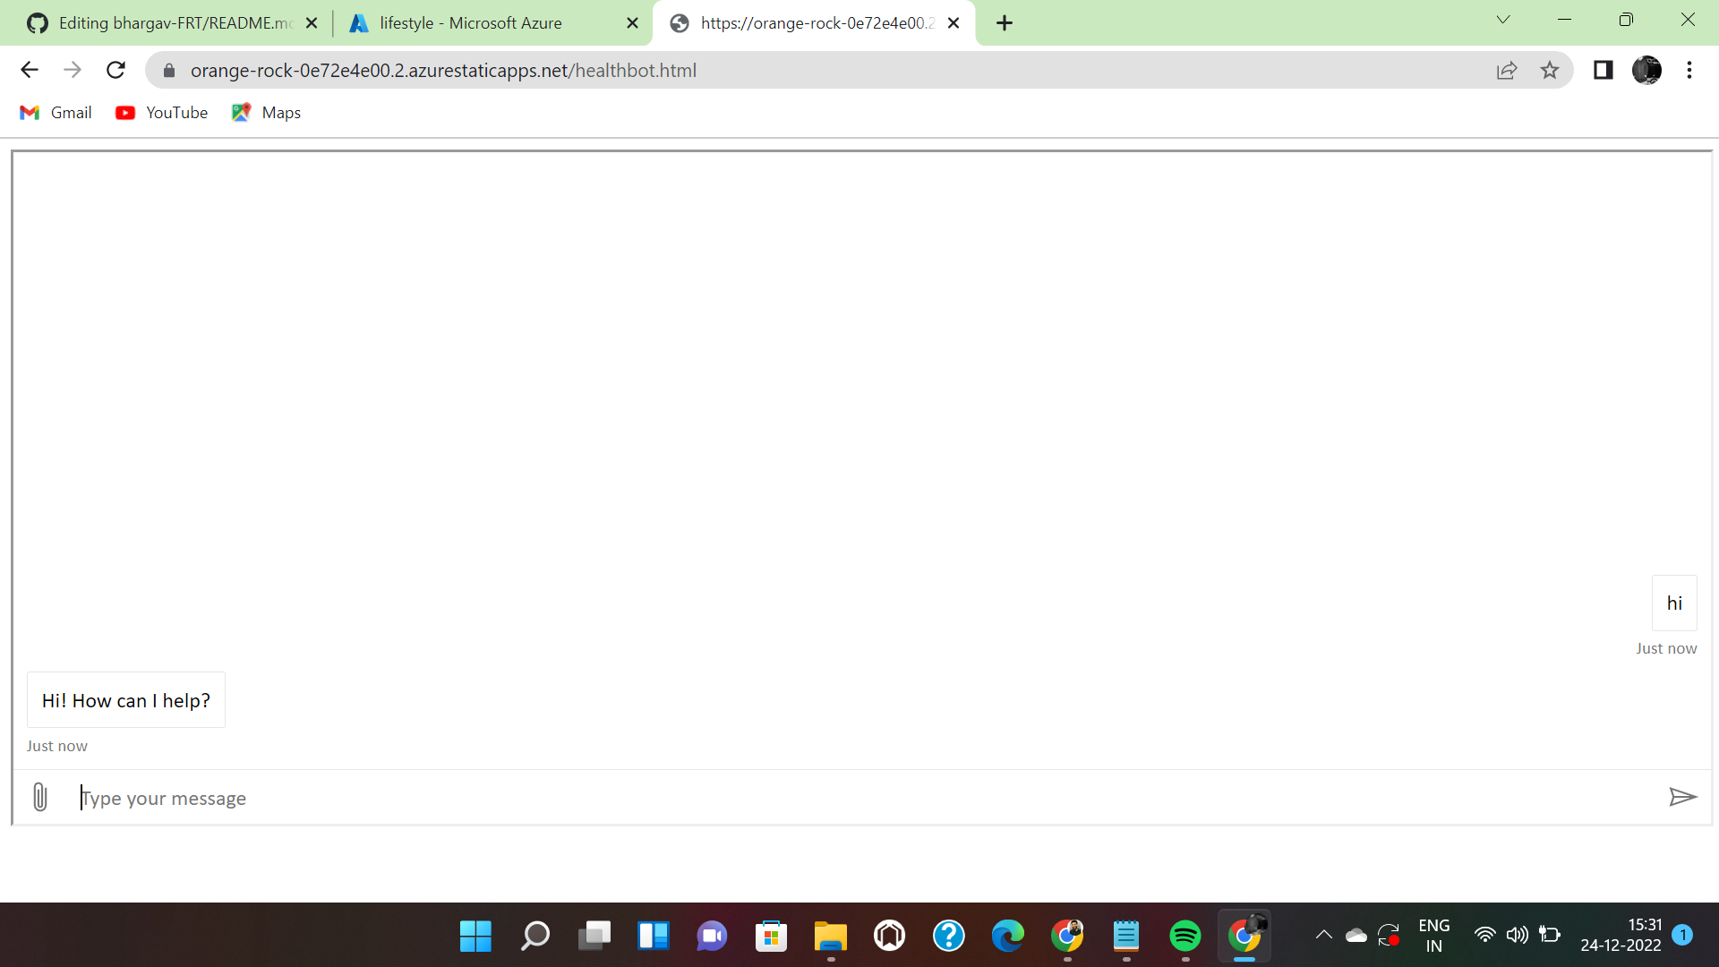Open Widgets on the taskbar
1719x967 pixels.
[x=653, y=937]
